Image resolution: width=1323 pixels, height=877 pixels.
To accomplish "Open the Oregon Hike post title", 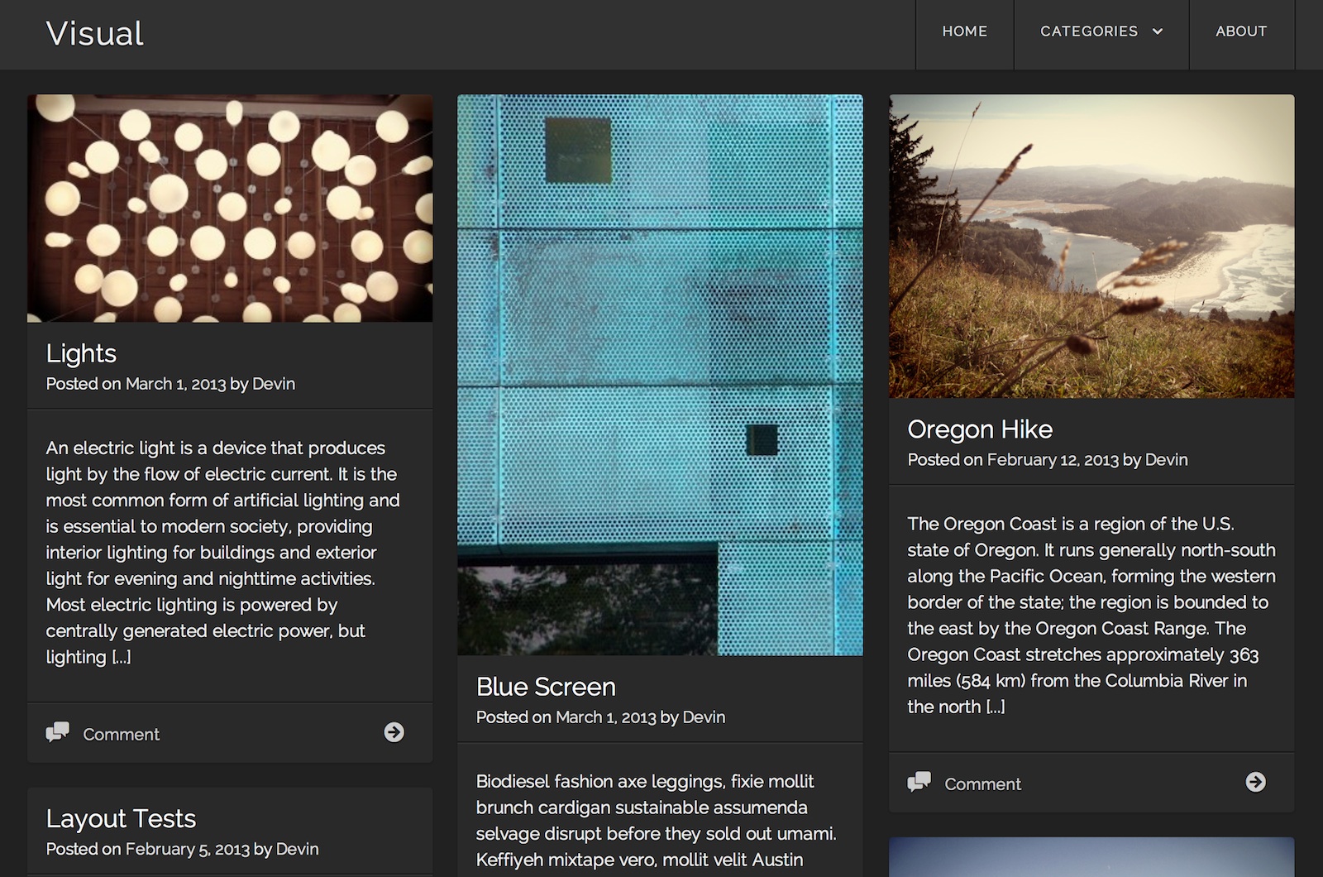I will (980, 429).
